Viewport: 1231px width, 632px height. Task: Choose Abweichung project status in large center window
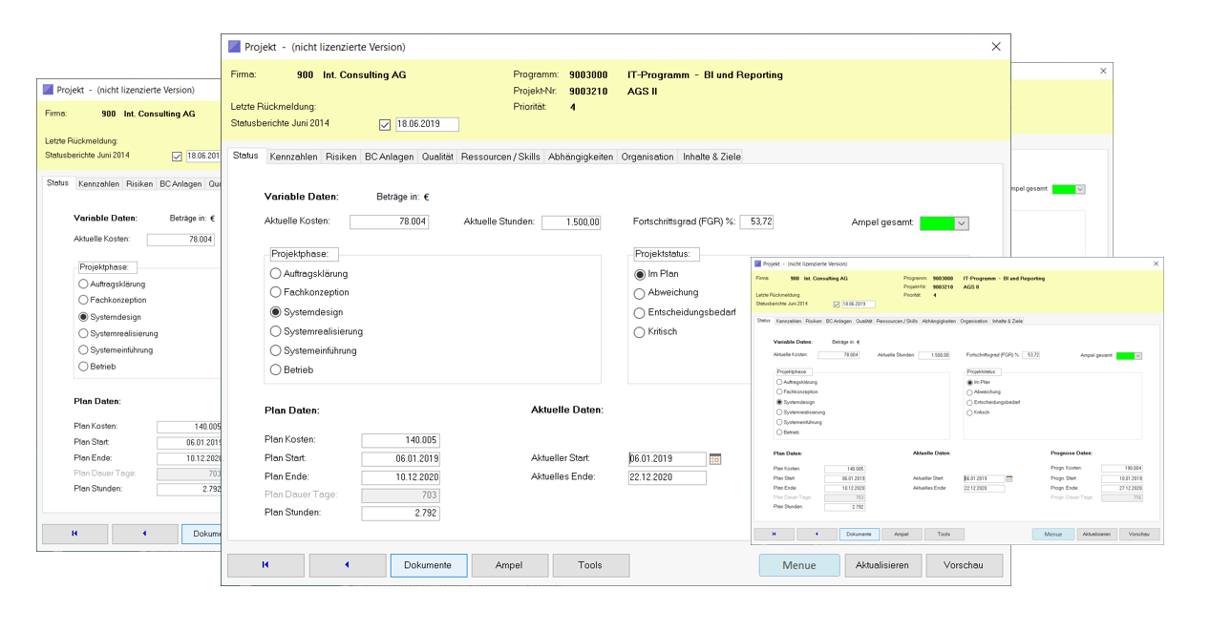coord(640,293)
